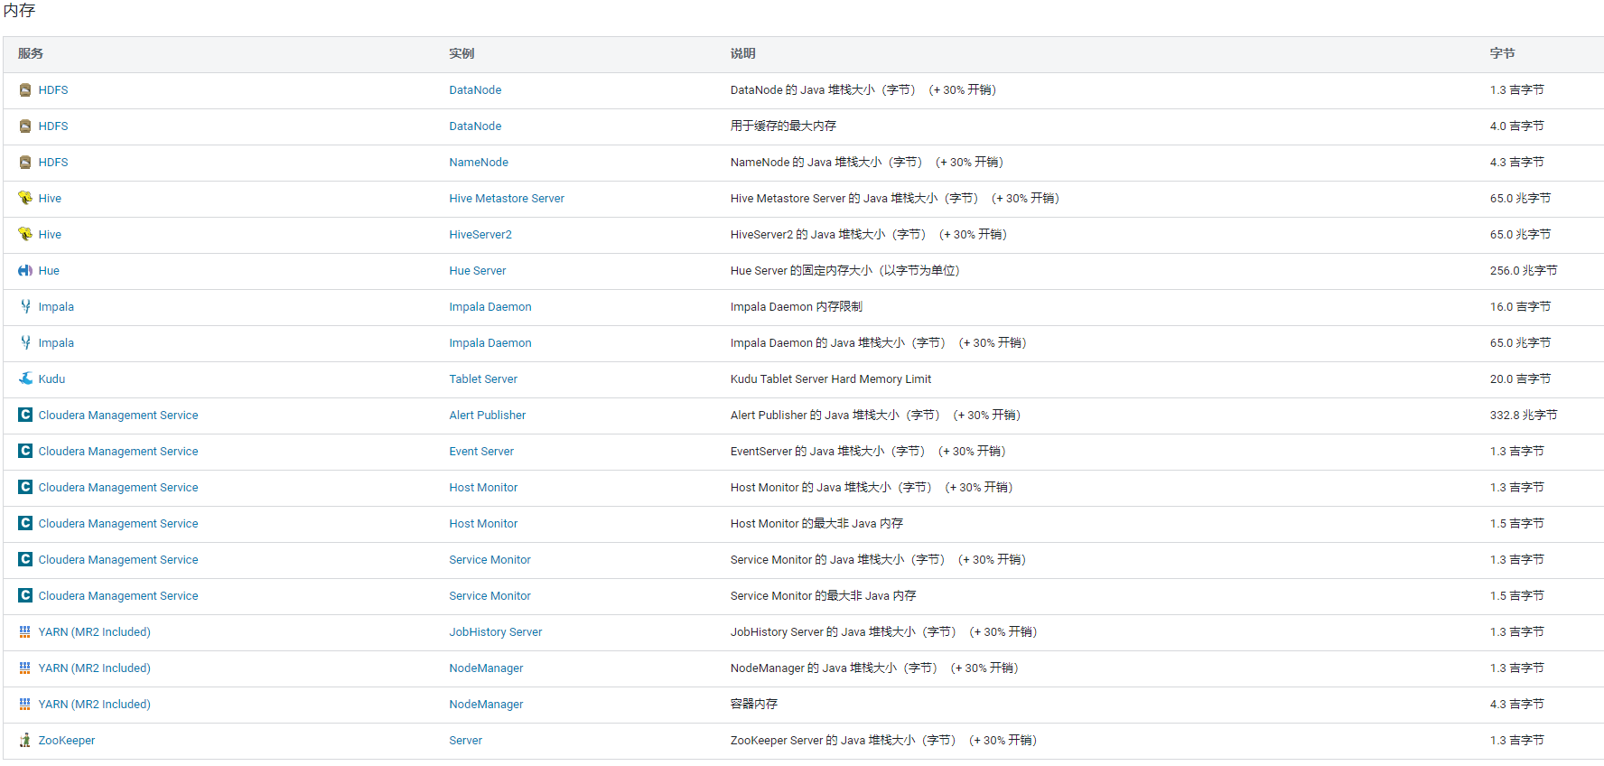The image size is (1604, 766).
Task: Open the HDFS link in the NameNode row
Action: (x=53, y=163)
